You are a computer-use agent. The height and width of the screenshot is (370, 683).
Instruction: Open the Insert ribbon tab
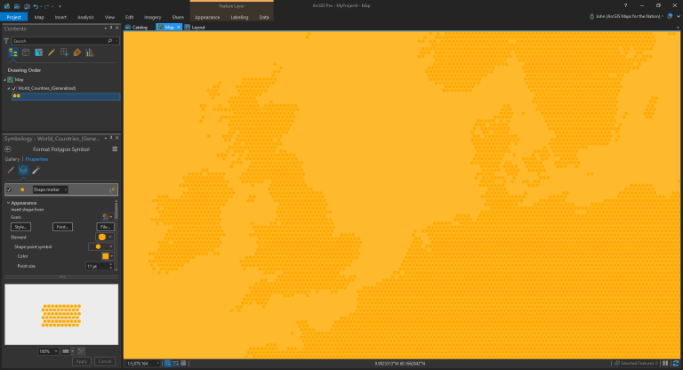coord(60,17)
